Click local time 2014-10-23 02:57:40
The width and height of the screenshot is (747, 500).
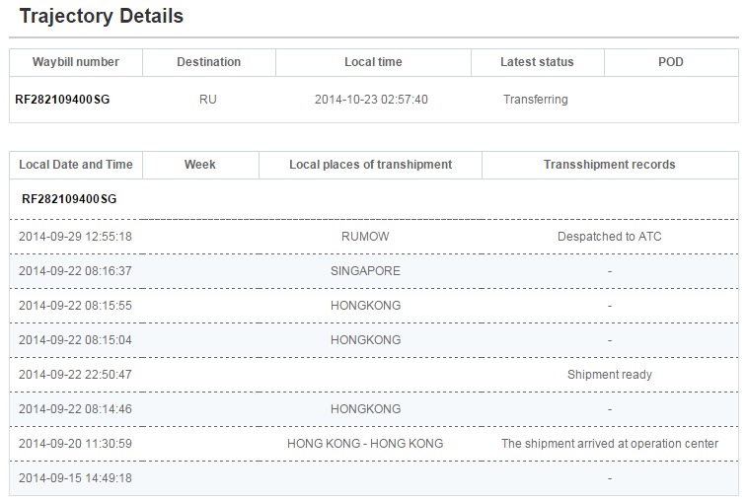[x=371, y=100]
